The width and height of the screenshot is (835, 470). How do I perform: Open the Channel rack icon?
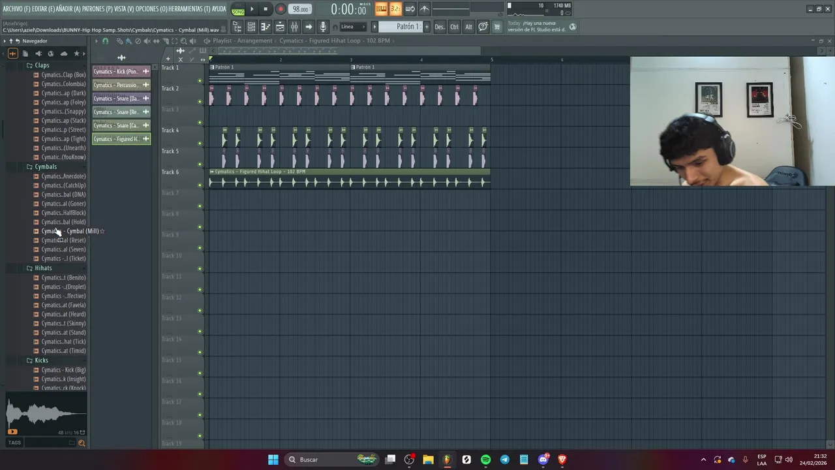click(x=251, y=27)
